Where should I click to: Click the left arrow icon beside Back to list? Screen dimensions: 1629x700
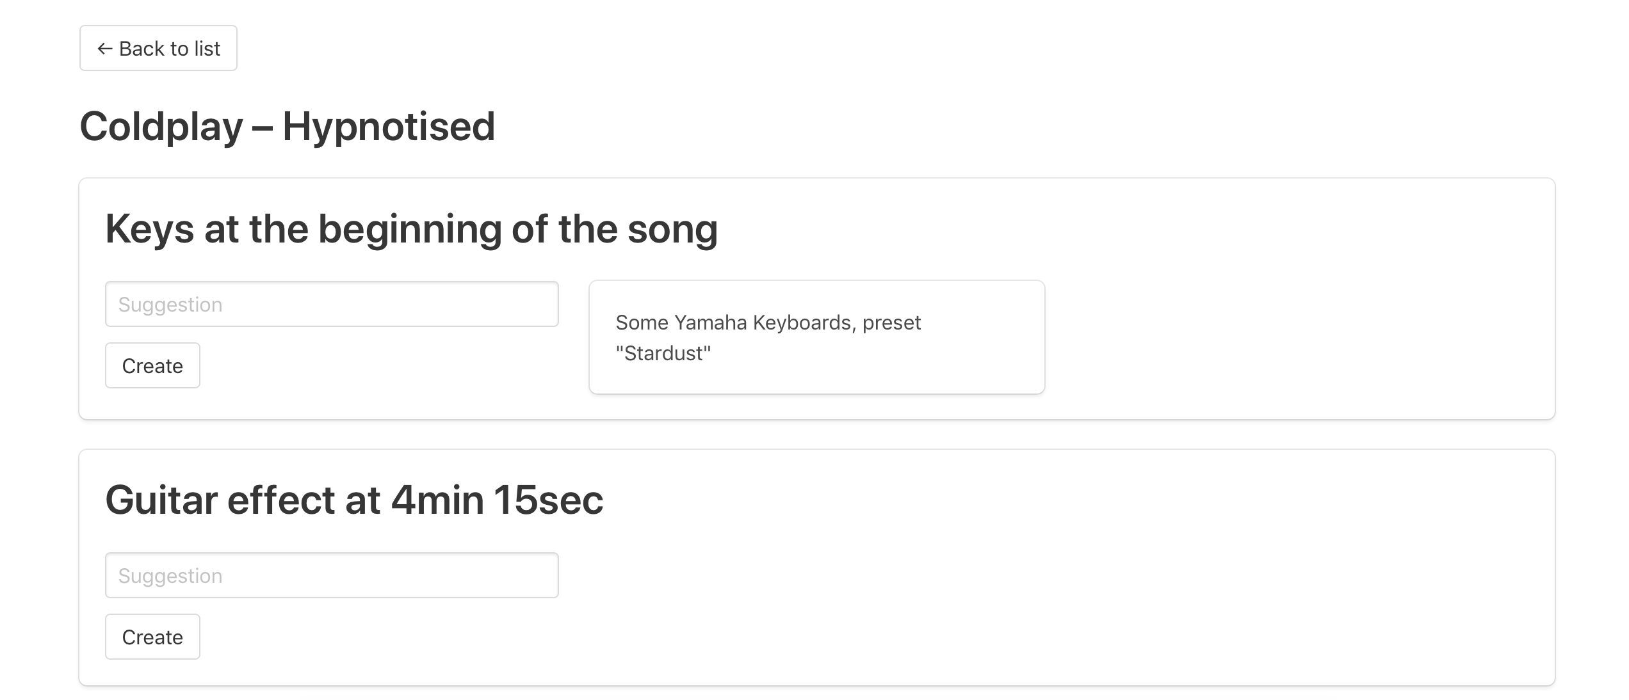pos(105,49)
